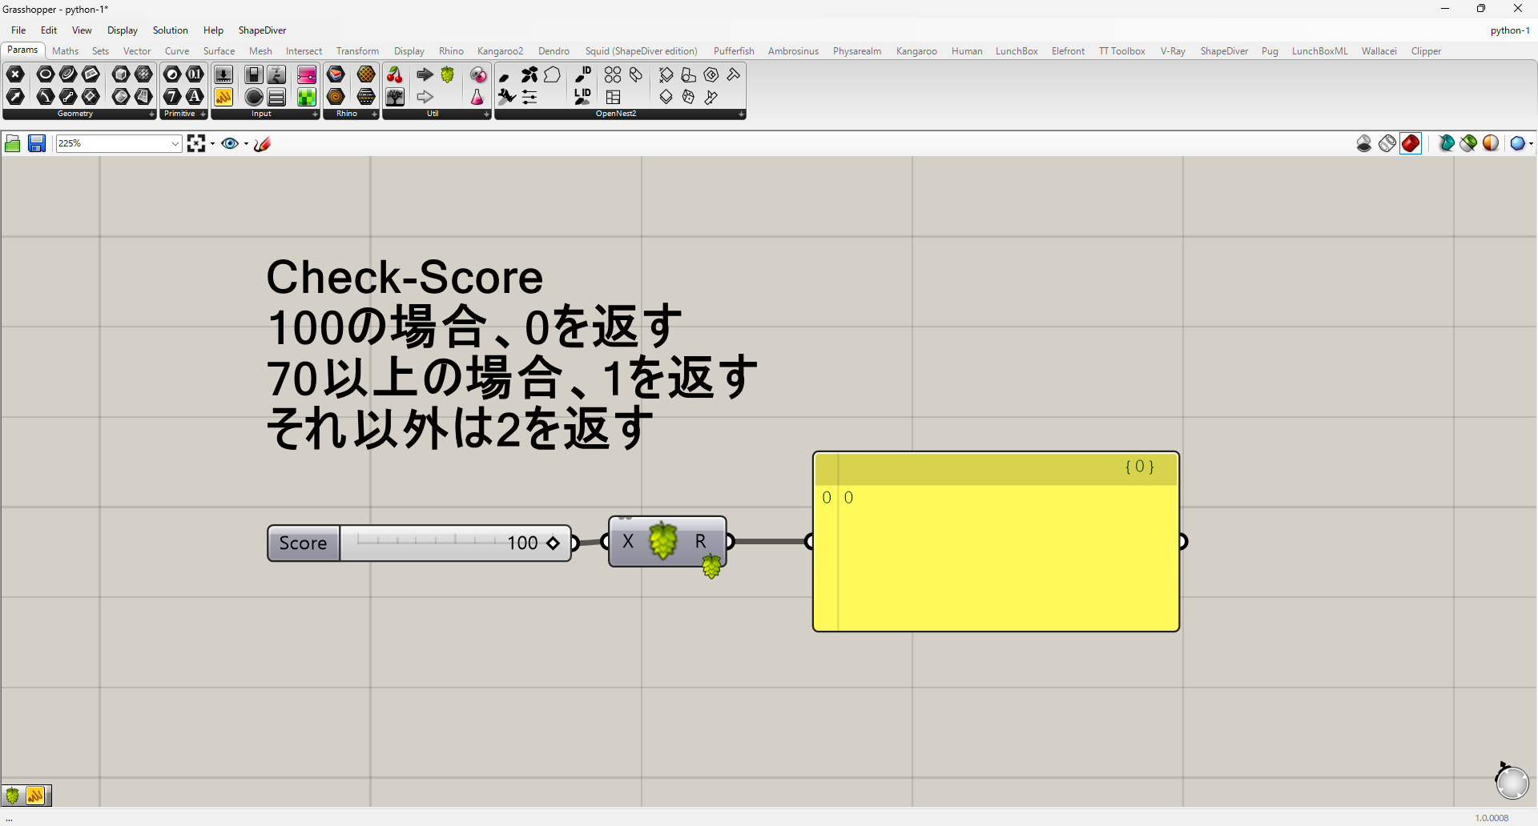The width and height of the screenshot is (1538, 826).
Task: Click the flask icon in Util panel
Action: point(477,97)
